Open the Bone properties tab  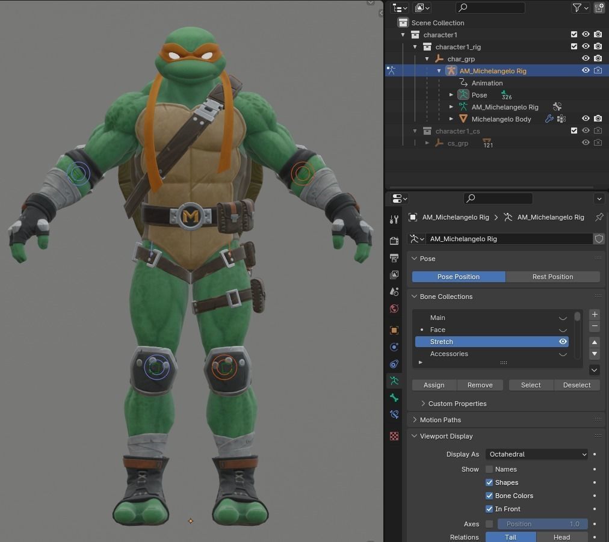coord(394,398)
